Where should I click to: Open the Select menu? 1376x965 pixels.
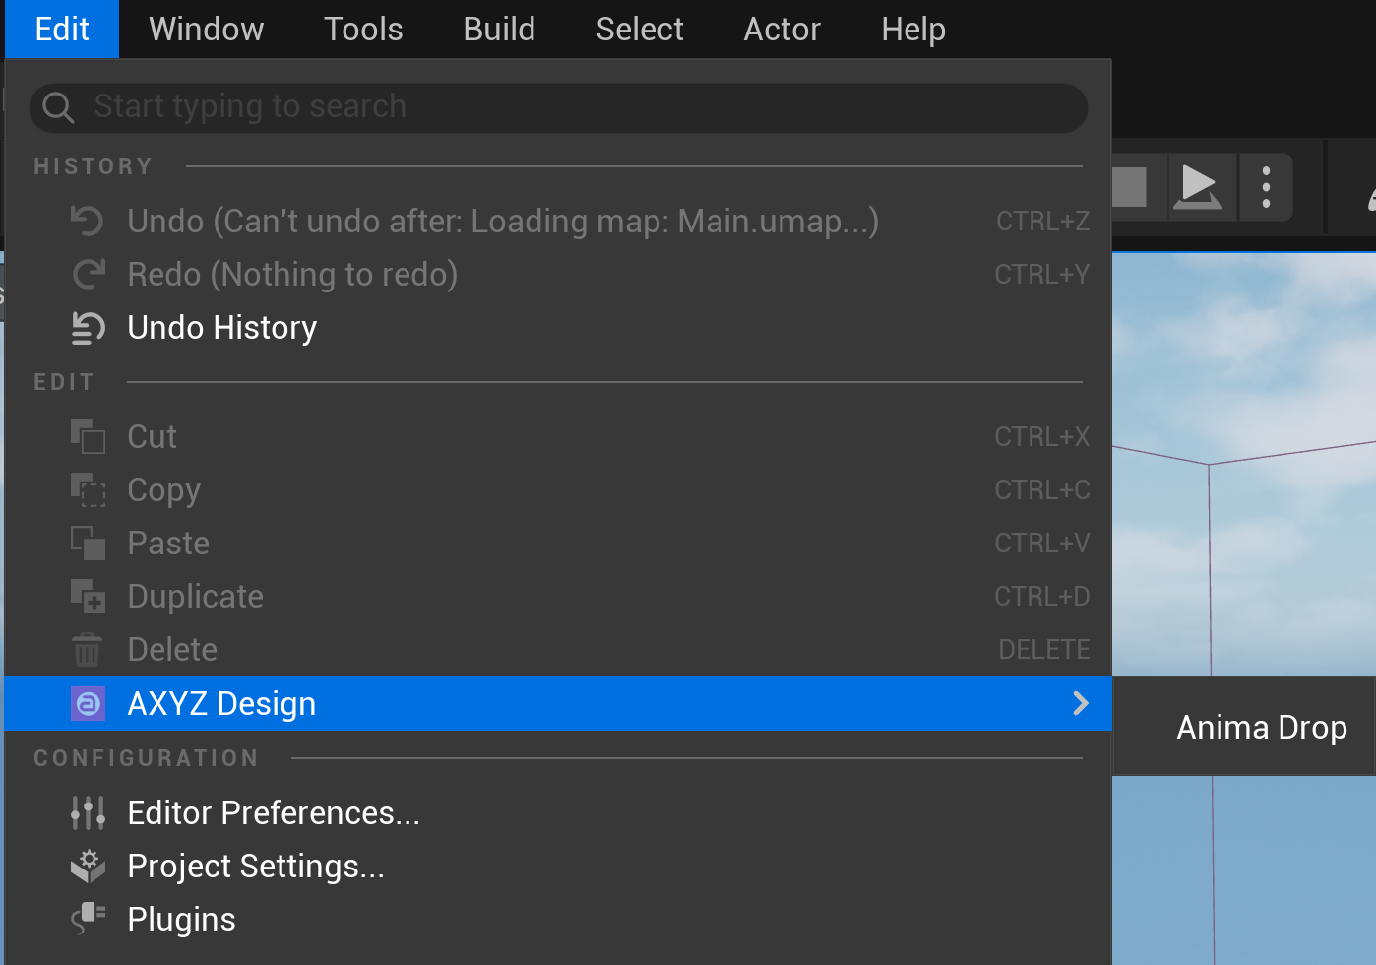coord(640,30)
